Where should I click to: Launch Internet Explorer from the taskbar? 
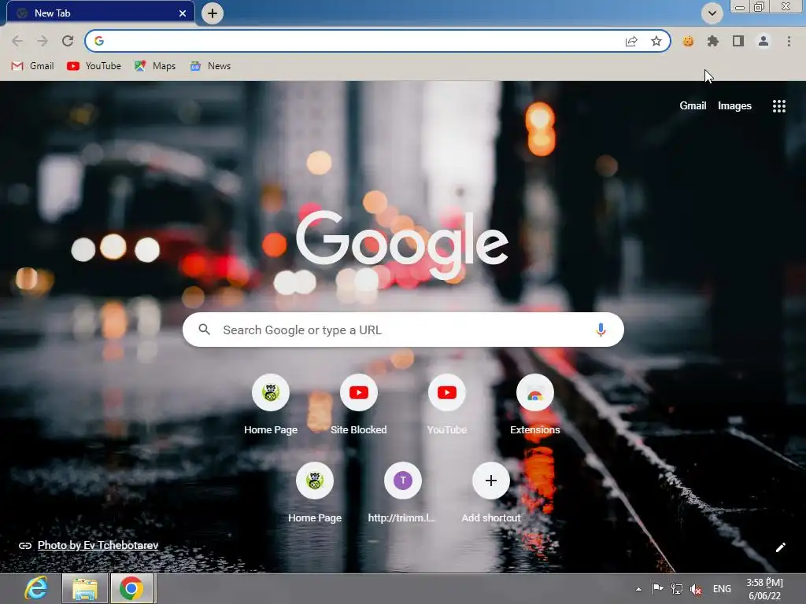(x=36, y=588)
